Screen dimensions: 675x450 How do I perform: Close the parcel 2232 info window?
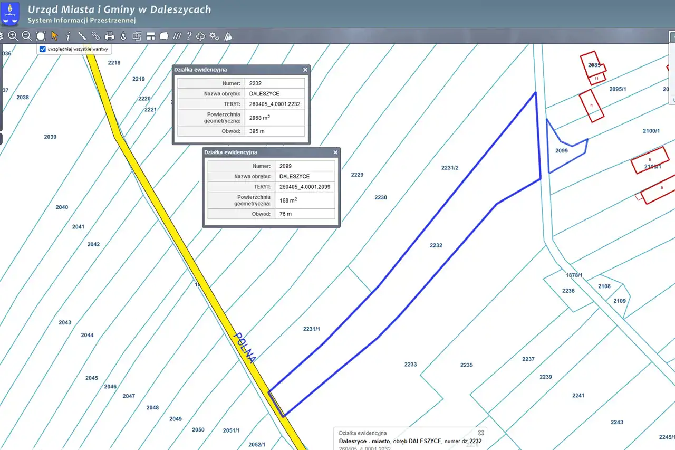(305, 70)
